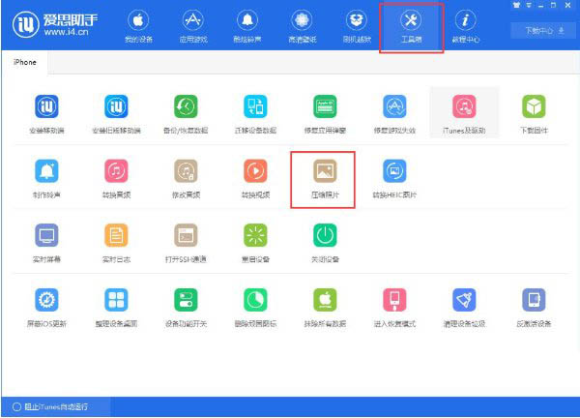Open 教程中心 tutorial center
Image resolution: width=580 pixels, height=418 pixels.
pyautogui.click(x=465, y=27)
